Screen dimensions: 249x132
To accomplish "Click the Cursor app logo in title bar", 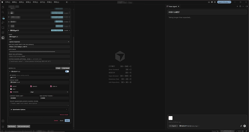I will pyautogui.click(x=2, y=2).
